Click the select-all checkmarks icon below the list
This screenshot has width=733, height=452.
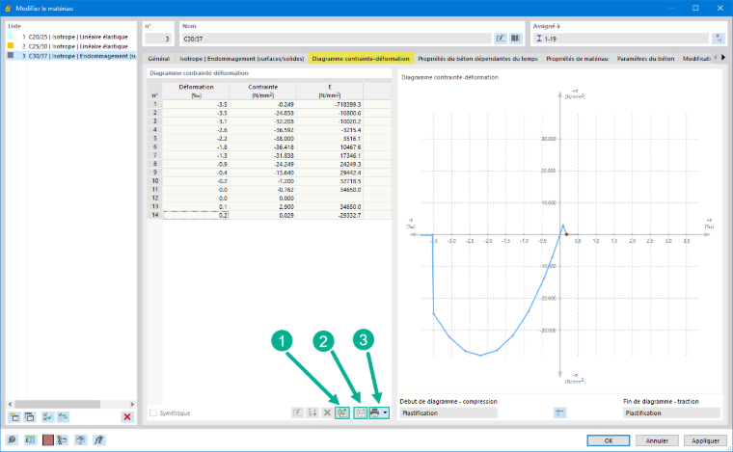click(47, 417)
